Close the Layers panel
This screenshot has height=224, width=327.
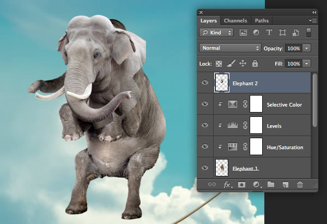201,13
